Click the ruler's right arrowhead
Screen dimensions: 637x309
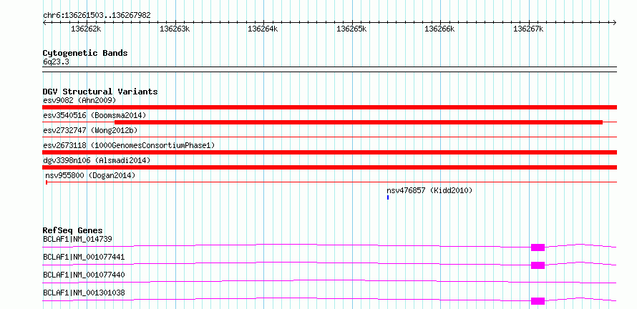pyautogui.click(x=615, y=22)
